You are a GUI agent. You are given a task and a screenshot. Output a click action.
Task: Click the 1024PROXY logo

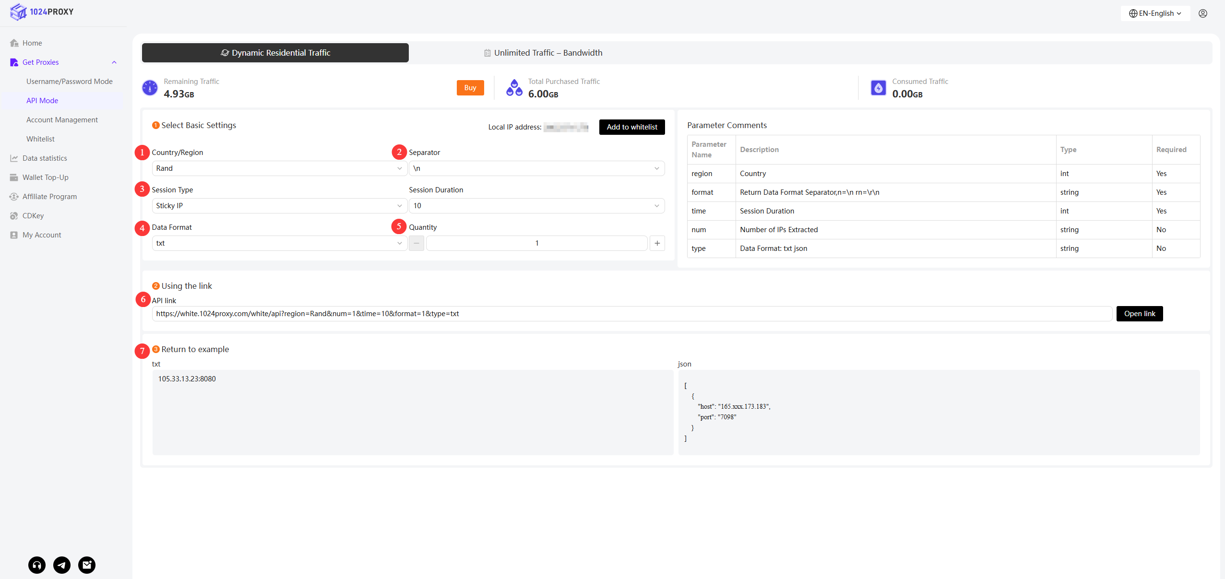pos(42,12)
